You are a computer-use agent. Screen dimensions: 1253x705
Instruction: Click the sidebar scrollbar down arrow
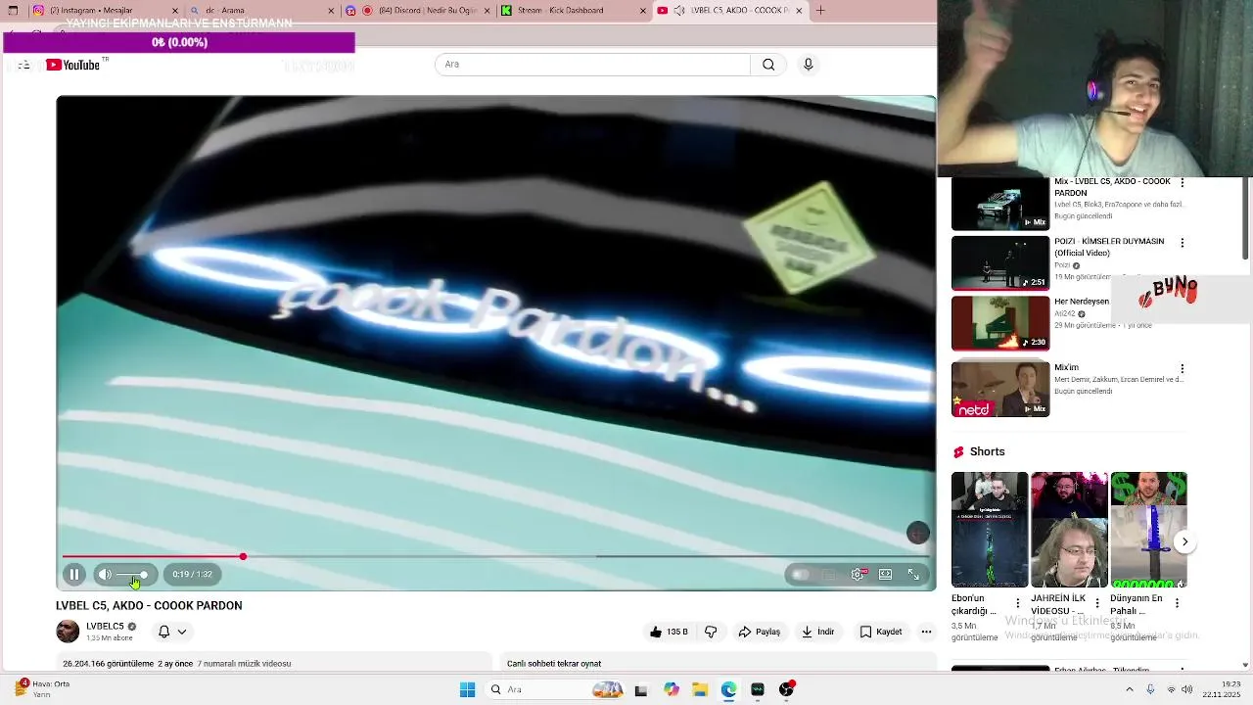[x=1245, y=666]
